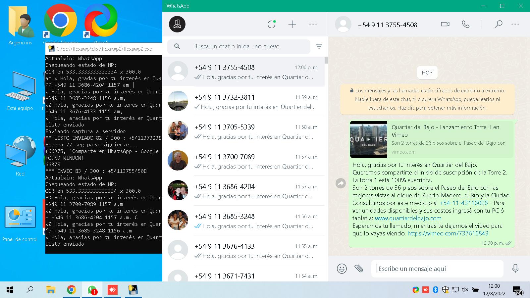Open the taskbar search magnifier
The width and height of the screenshot is (530, 298).
click(30, 290)
